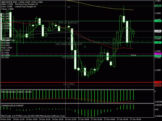Click the 'Close= 1.5406' readout
The width and height of the screenshot is (162, 121).
[8, 9]
